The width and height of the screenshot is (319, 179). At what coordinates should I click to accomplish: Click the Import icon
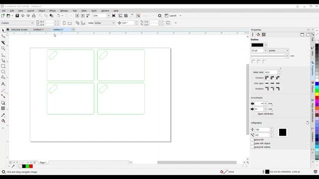pyautogui.click(x=77, y=15)
